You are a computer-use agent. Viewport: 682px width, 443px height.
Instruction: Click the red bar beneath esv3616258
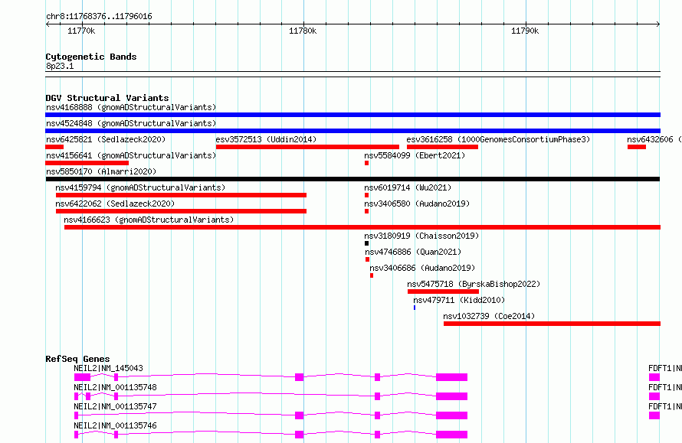coord(442,147)
